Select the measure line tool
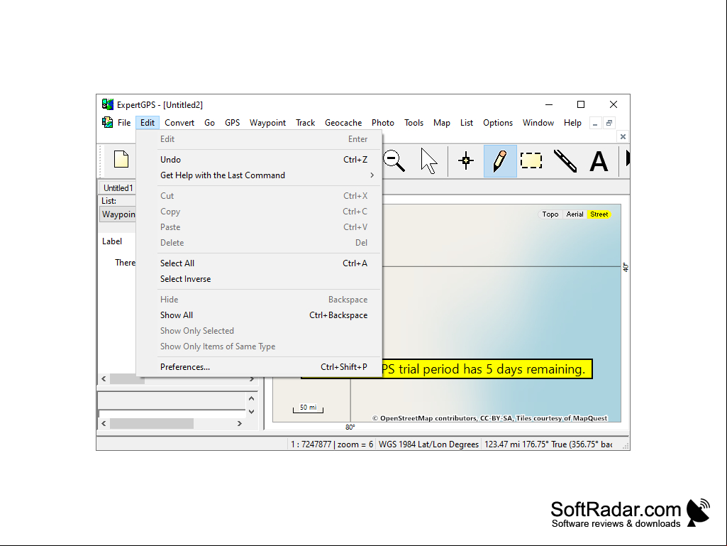Image resolution: width=727 pixels, height=546 pixels. pos(565,160)
